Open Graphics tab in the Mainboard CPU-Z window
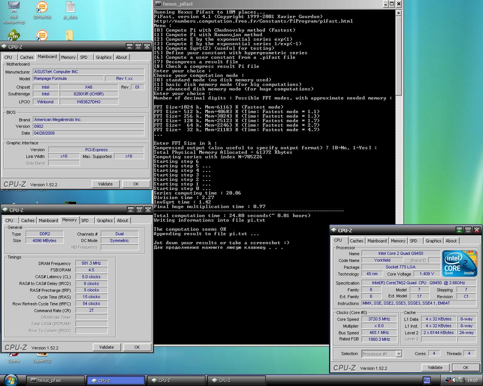Screen dimensions: 483x386 (x=103, y=57)
